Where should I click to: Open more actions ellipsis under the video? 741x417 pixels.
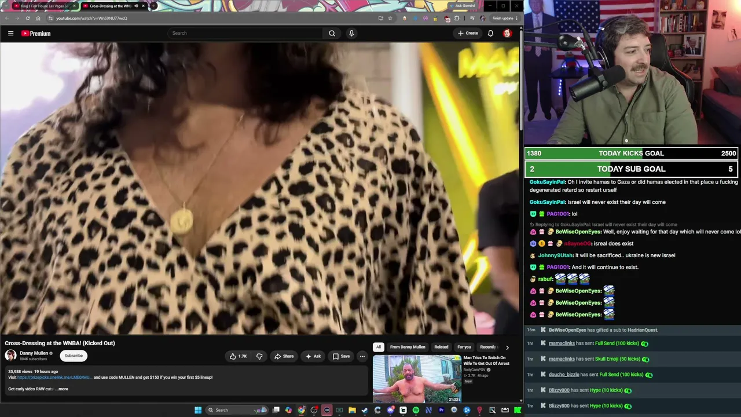pyautogui.click(x=362, y=356)
